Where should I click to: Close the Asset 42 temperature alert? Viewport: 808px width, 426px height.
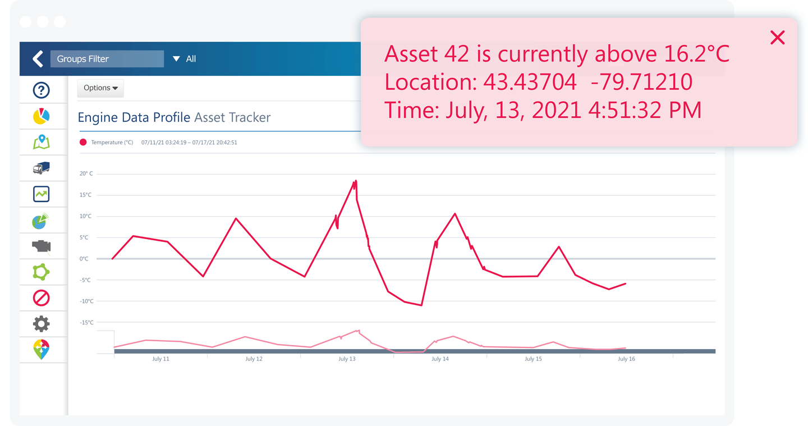click(777, 38)
